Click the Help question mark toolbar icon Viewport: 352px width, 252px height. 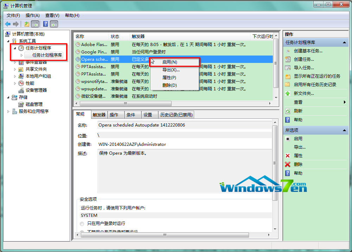coord(45,24)
